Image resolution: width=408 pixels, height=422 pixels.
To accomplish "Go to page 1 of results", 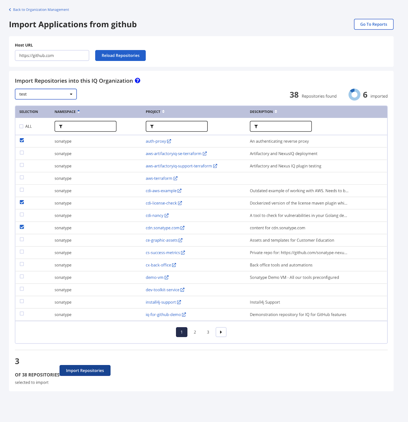I will click(182, 332).
